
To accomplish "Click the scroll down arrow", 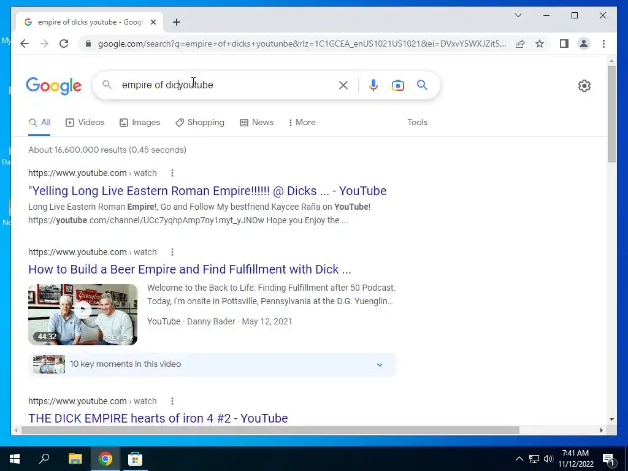I will click(611, 419).
